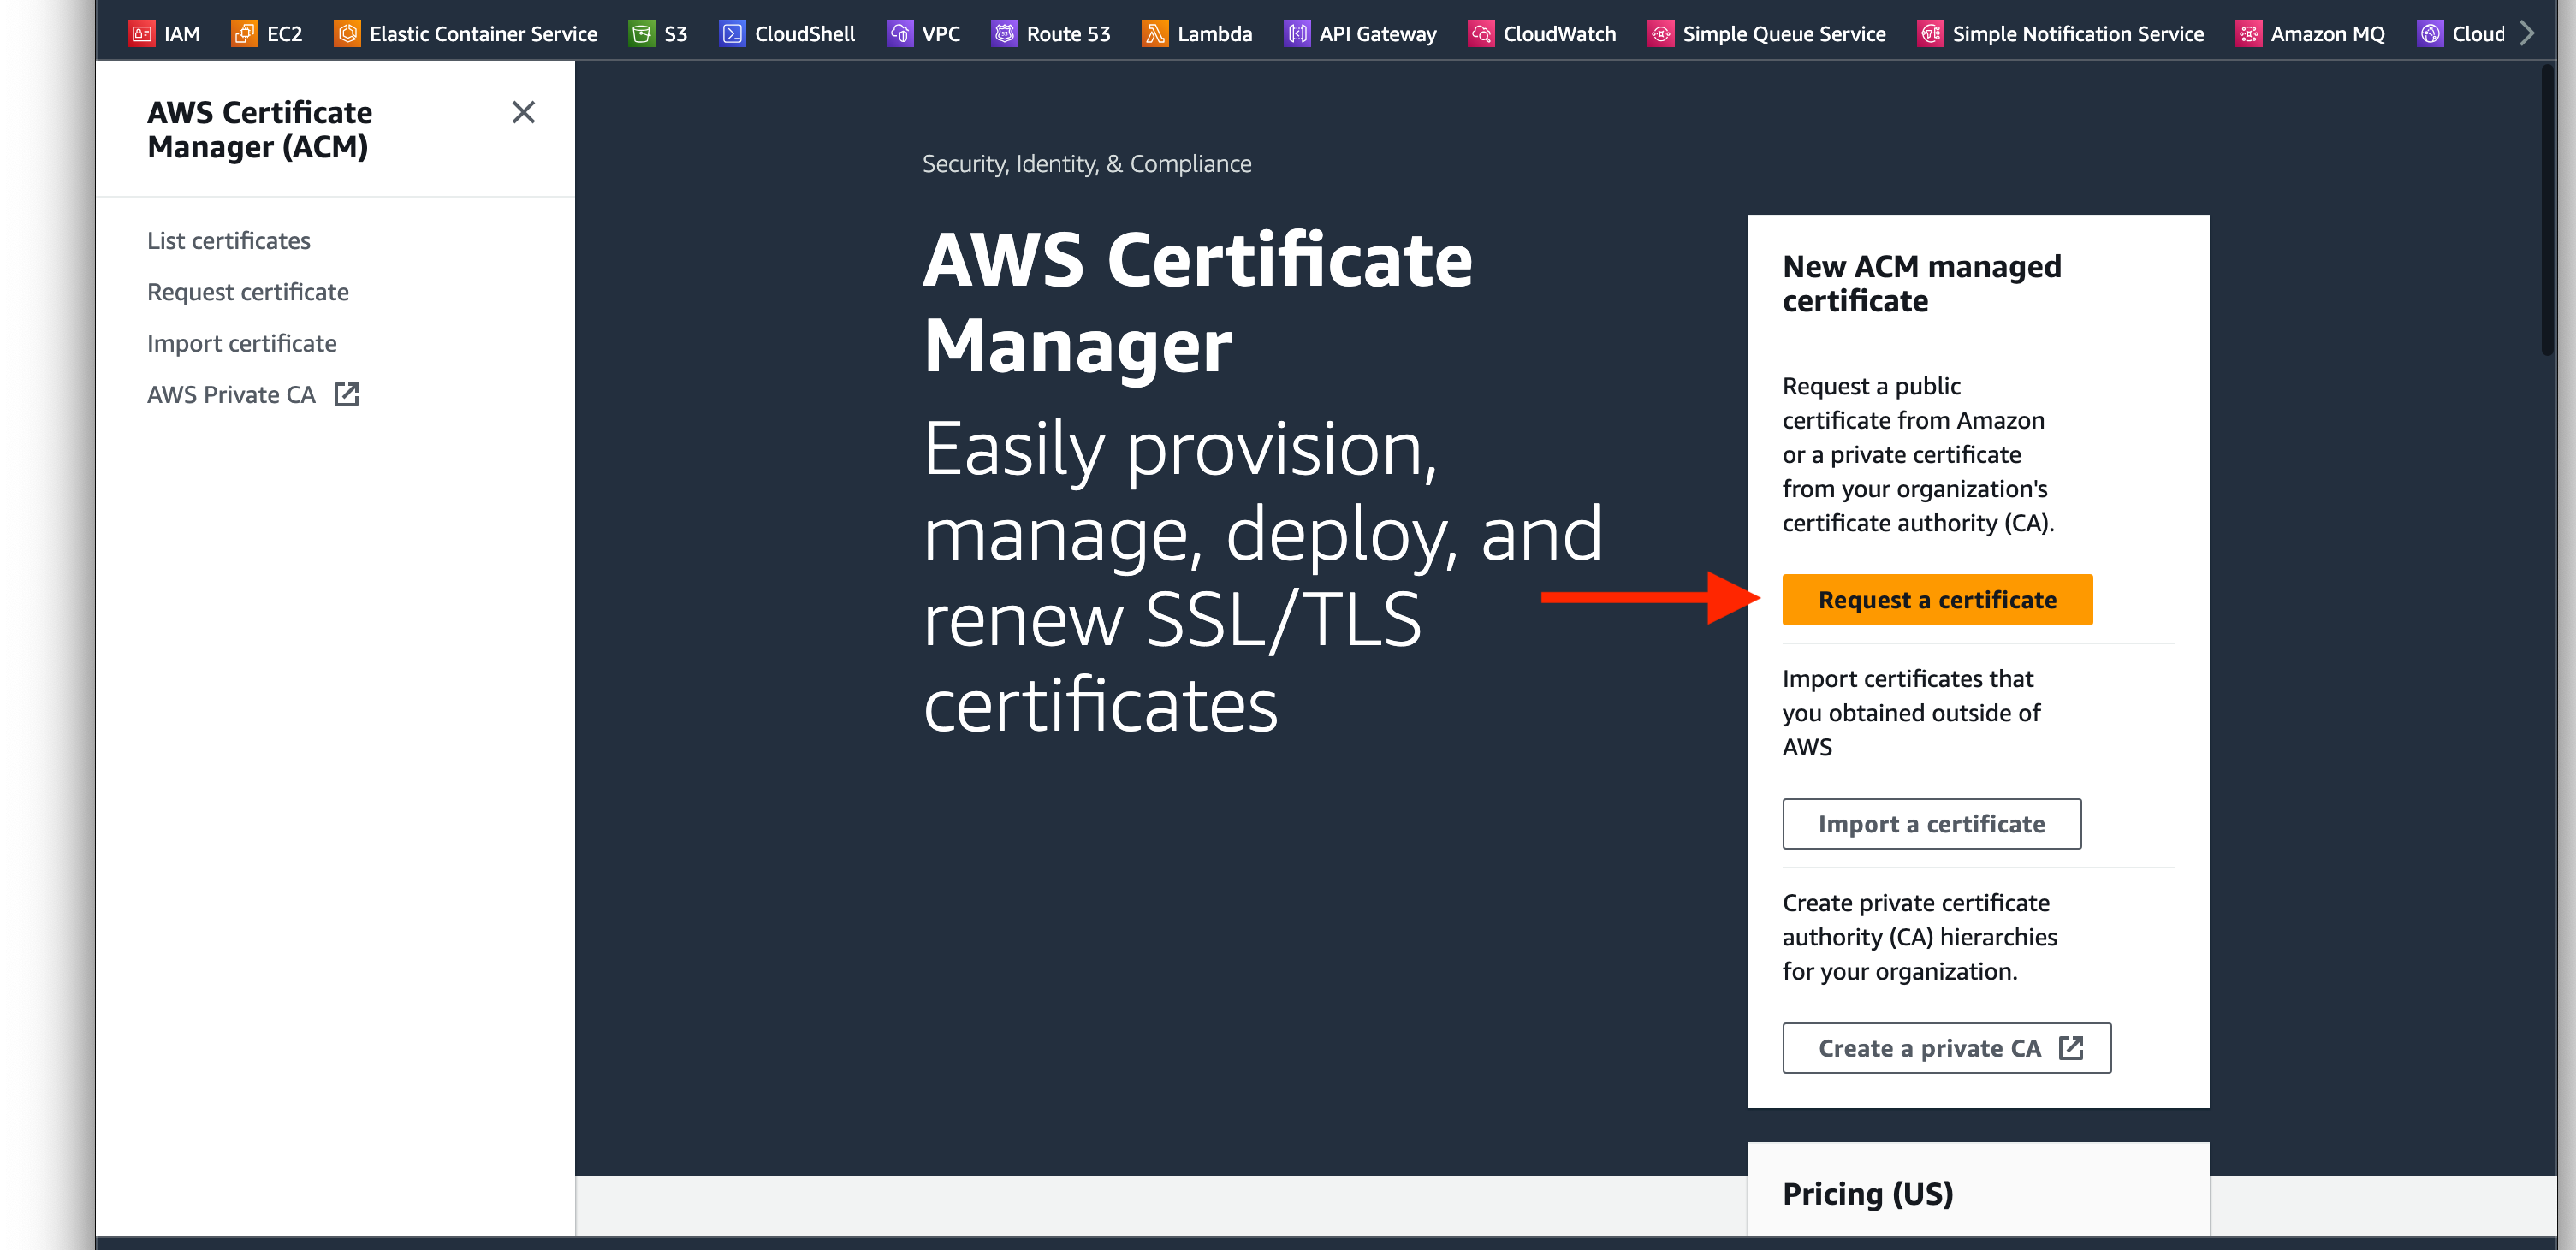
Task: Click the orange Request a certificate button
Action: pos(1937,599)
